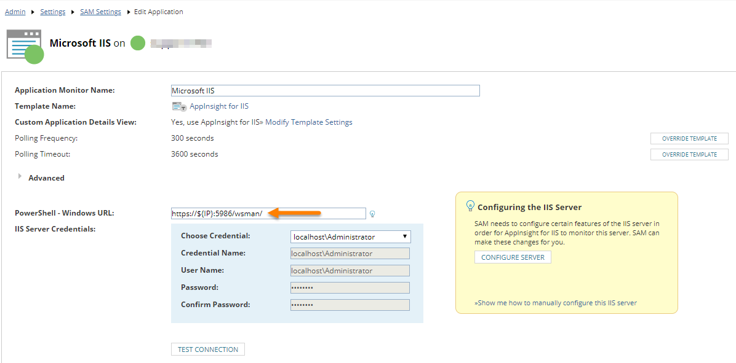Image resolution: width=736 pixels, height=363 pixels.
Task: Navigate to SAM Settings via breadcrumb
Action: click(100, 11)
